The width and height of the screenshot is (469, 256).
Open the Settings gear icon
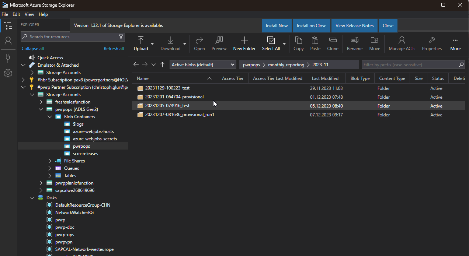point(8,73)
